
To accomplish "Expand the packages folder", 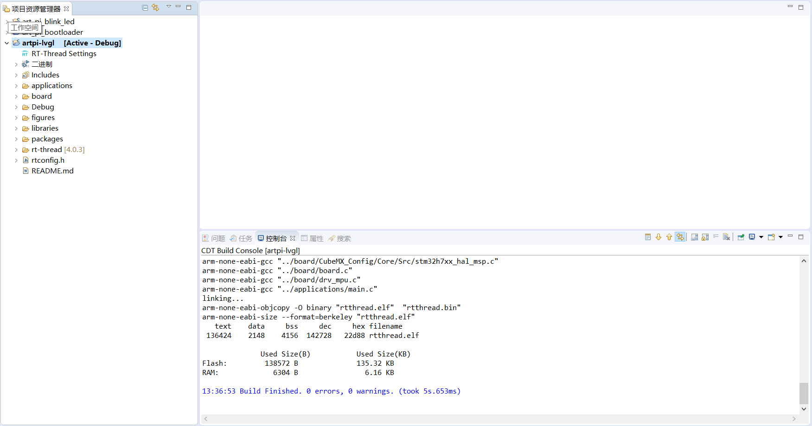I will (16, 139).
